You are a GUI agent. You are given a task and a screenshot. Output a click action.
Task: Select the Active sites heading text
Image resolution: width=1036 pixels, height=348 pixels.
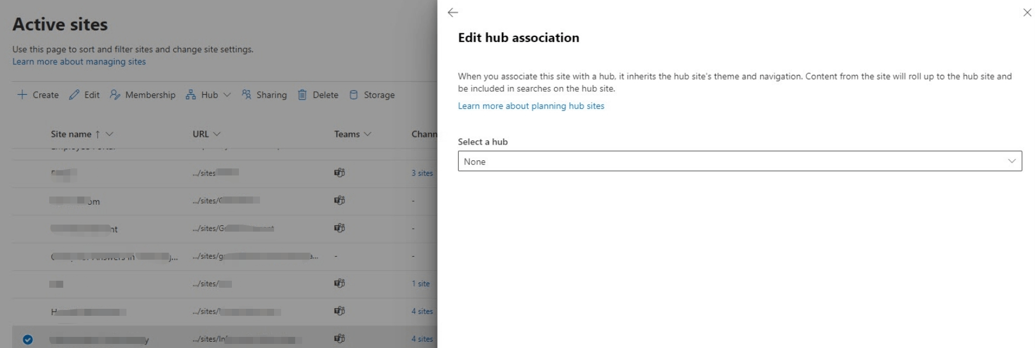[60, 25]
